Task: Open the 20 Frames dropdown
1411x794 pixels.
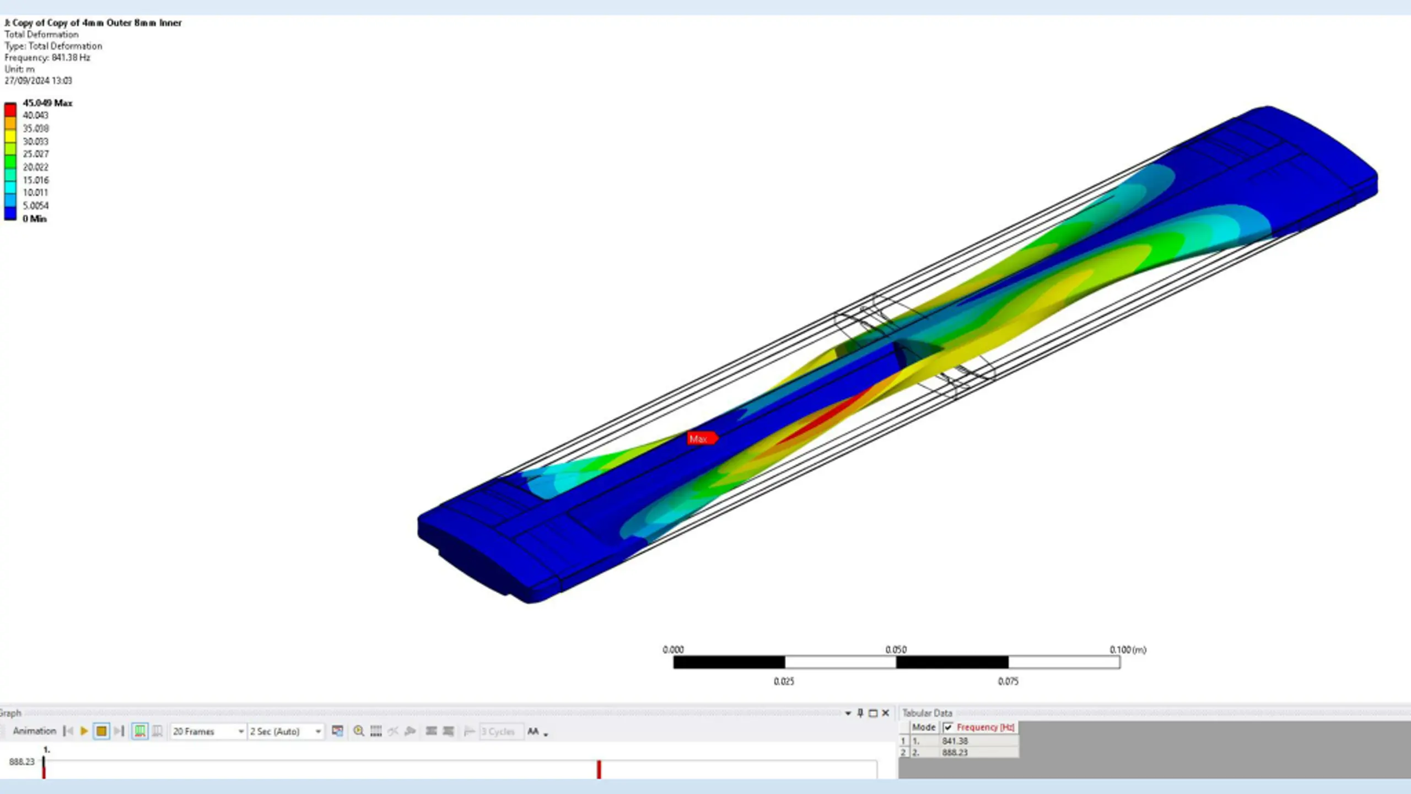Action: [241, 731]
